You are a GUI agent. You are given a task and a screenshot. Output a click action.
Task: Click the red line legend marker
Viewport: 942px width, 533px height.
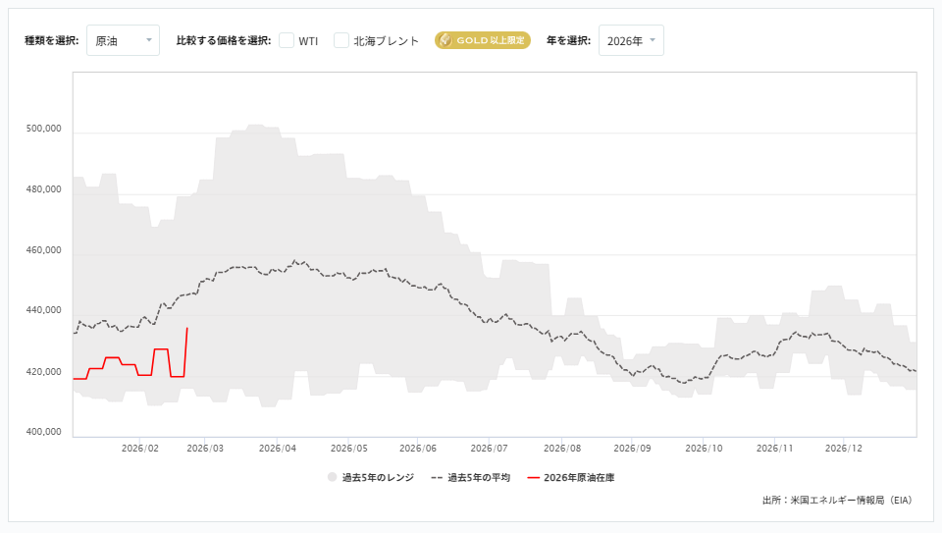point(534,478)
